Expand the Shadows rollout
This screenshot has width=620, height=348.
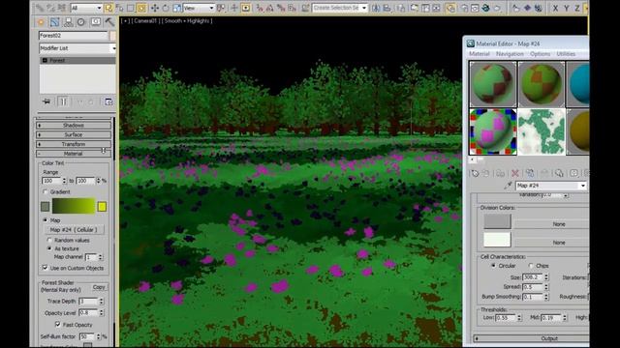(74, 125)
